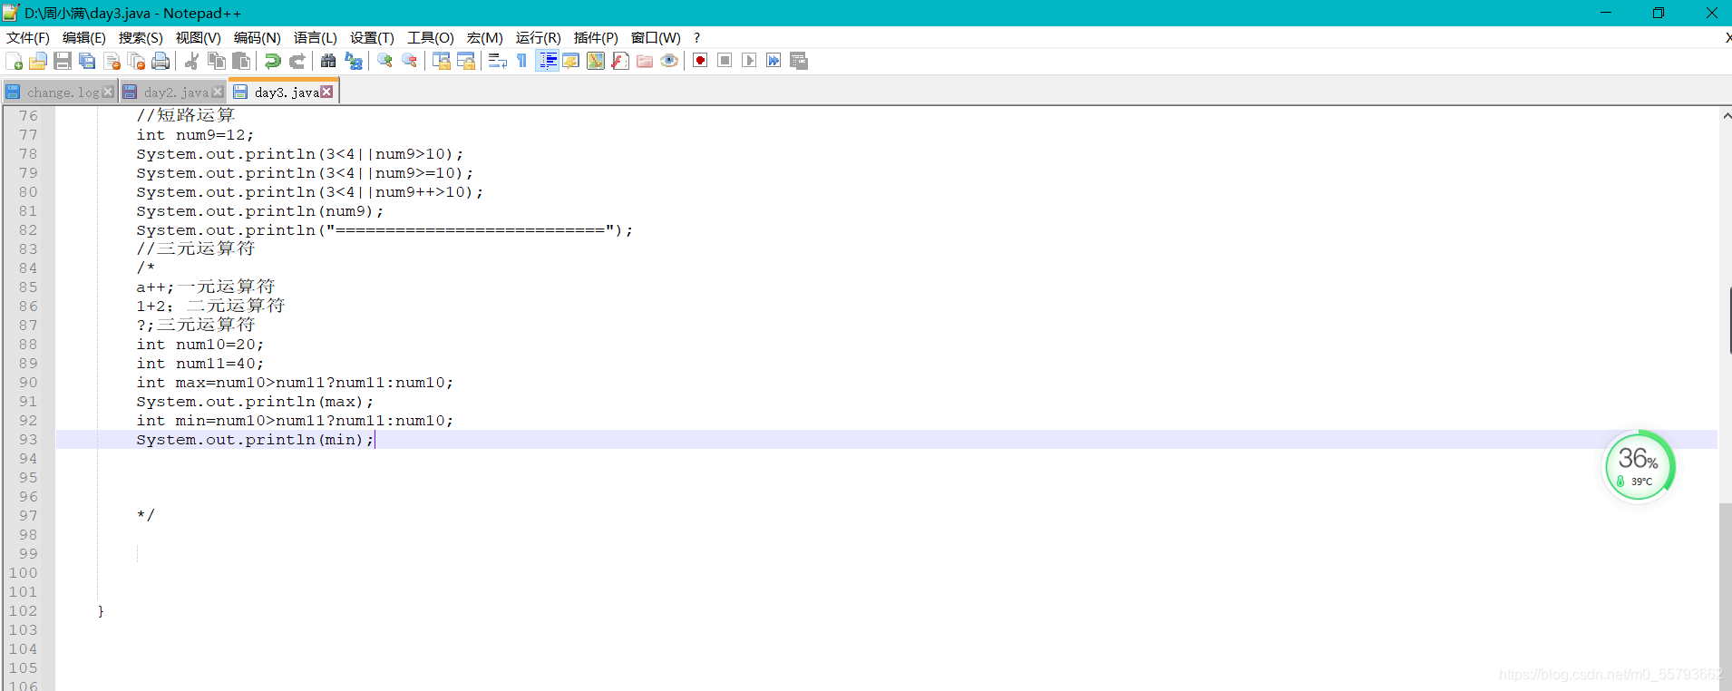Click the 'System.out.println(max);' line
The image size is (1732, 691).
[x=255, y=402]
